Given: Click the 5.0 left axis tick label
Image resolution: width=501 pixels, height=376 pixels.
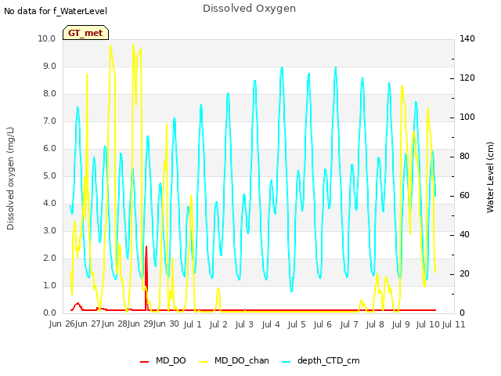Looking at the screenshot, I should [x=49, y=175].
